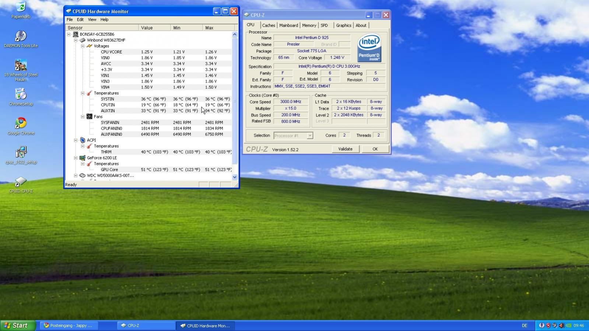Click the scroll down arrow in sensor list
This screenshot has height=331, width=589.
235,177
